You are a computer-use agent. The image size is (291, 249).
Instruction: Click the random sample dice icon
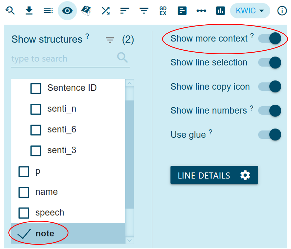pyautogui.click(x=86, y=11)
